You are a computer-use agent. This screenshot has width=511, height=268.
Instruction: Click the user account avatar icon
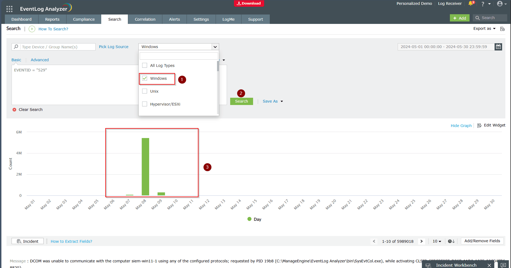click(500, 3)
